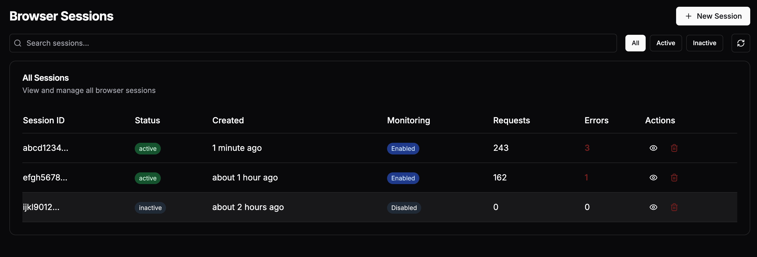Filter sessions by Active
This screenshot has height=257, width=757.
click(x=666, y=43)
